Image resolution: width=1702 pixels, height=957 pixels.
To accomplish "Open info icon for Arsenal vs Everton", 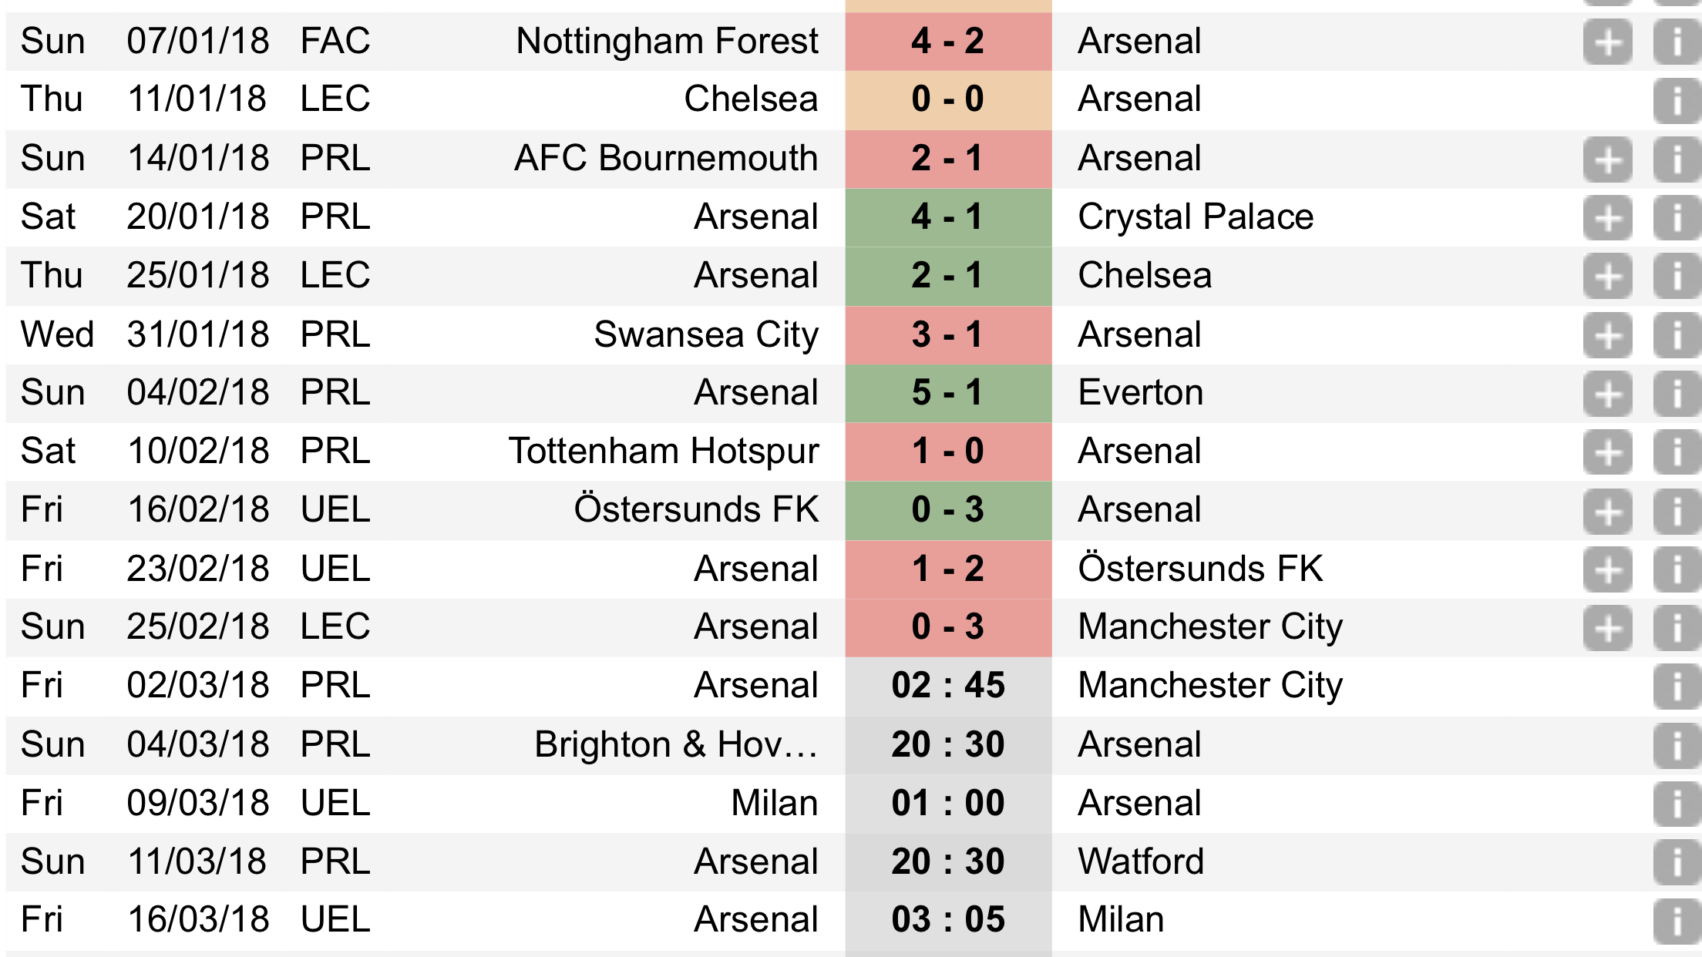I will [1677, 394].
